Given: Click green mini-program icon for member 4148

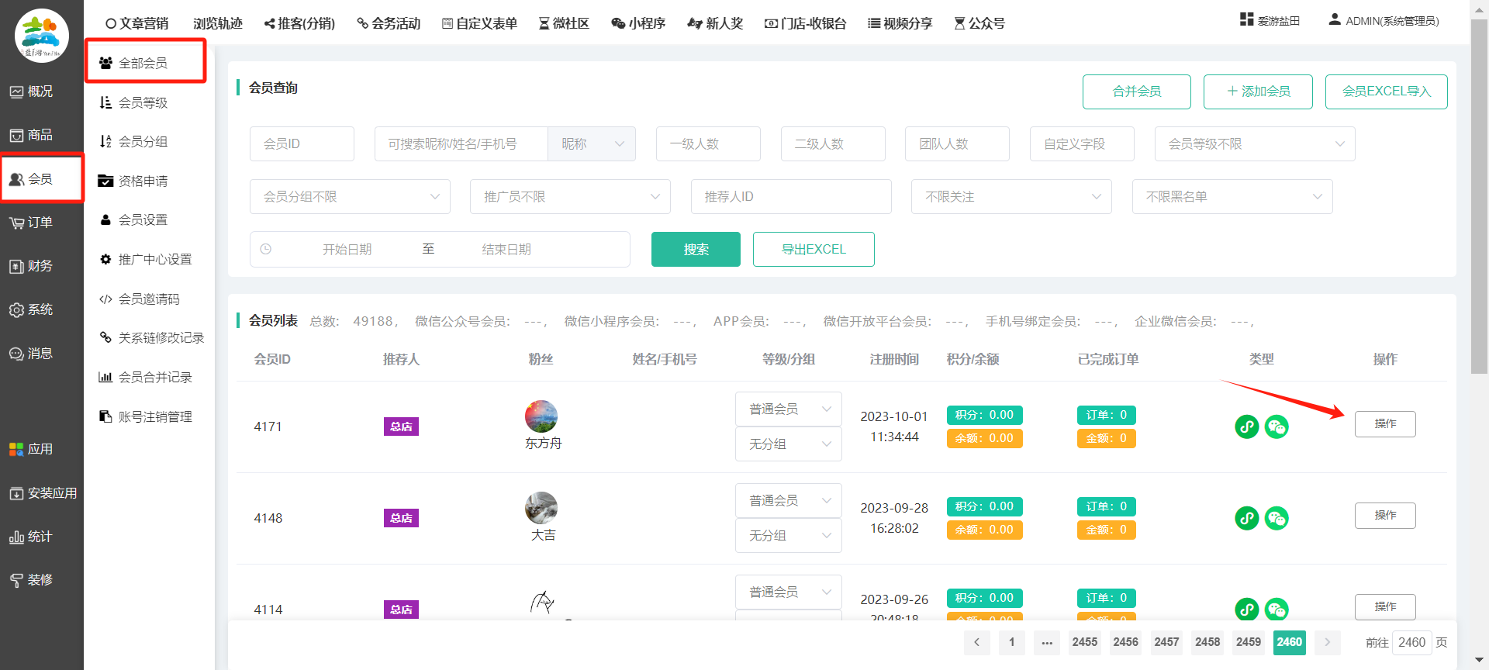Looking at the screenshot, I should 1246,518.
